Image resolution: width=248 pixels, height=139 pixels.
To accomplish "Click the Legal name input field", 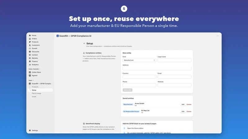I will point(174,60).
